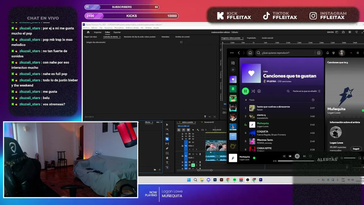Image resolution: width=364 pixels, height=205 pixels.
Task: Open Spotify friend activity icon
Action: tap(333, 53)
